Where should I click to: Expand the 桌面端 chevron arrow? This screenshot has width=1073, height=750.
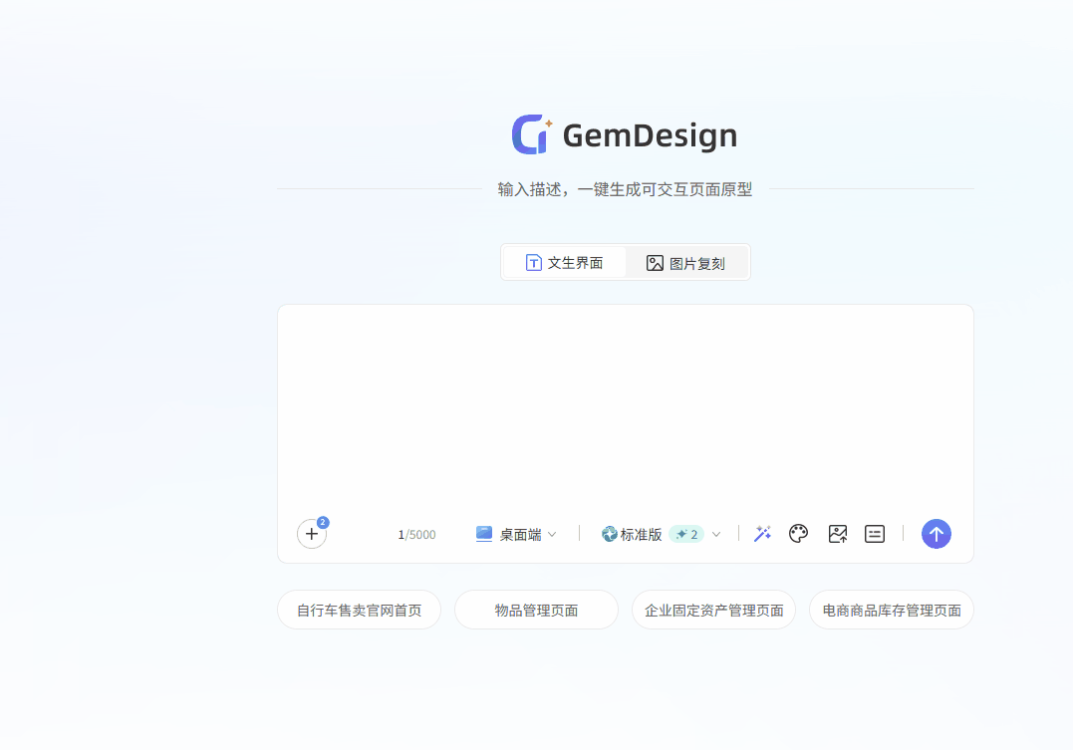[x=552, y=535]
